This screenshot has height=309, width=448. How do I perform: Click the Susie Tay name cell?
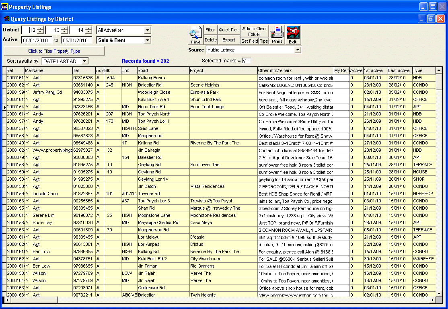click(x=52, y=222)
